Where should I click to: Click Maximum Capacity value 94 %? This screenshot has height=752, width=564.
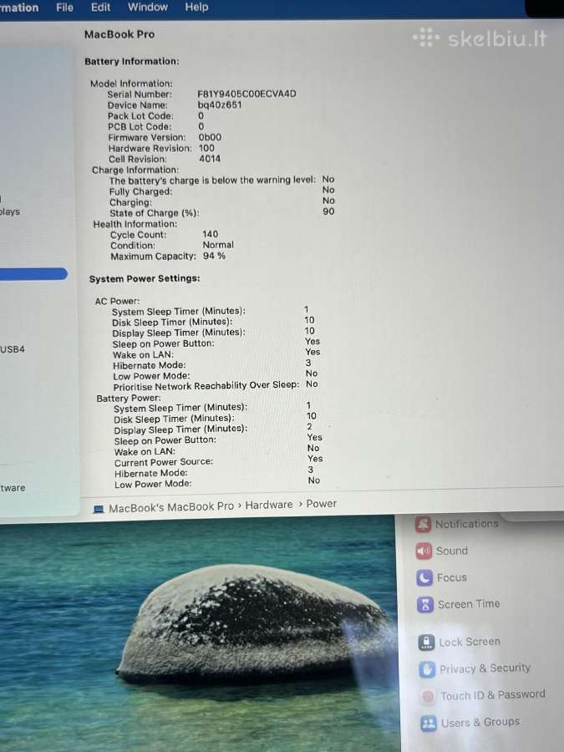214,257
